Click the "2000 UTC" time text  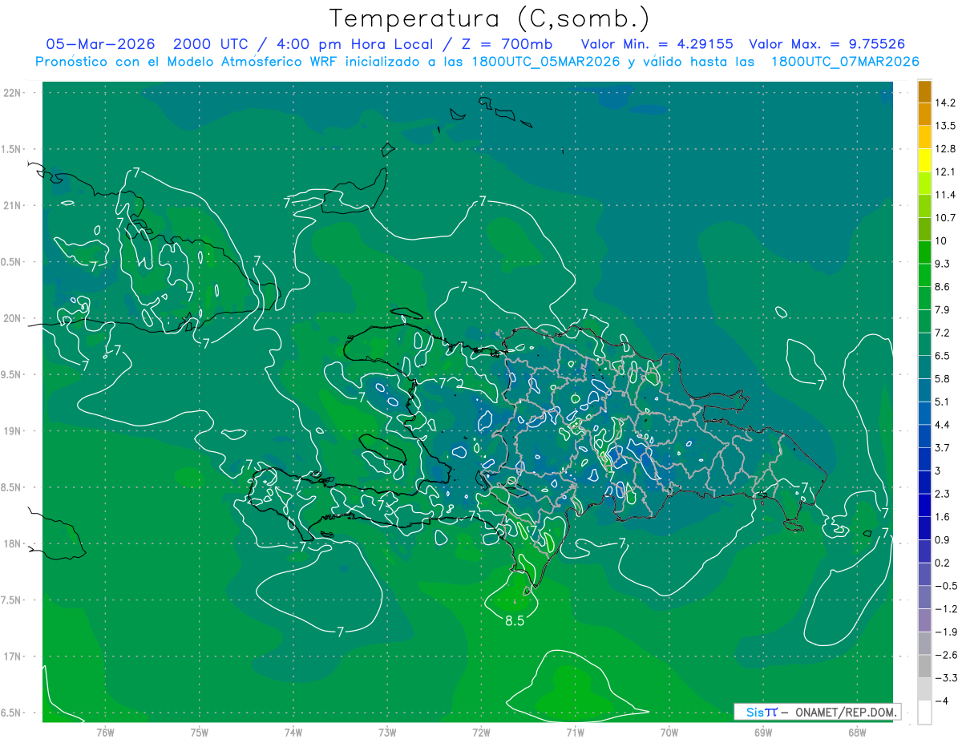[x=211, y=44]
